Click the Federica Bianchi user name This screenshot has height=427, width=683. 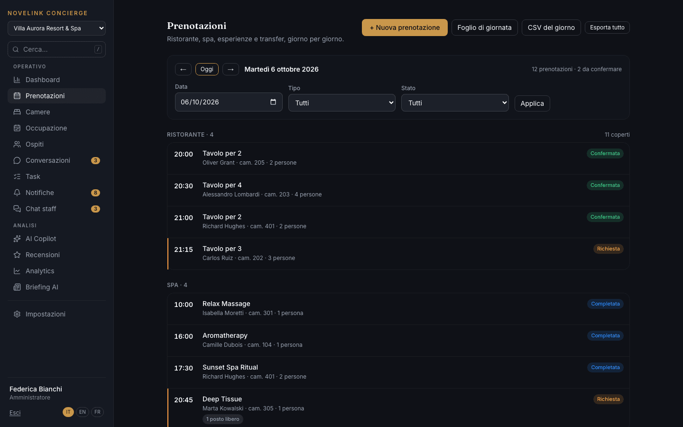pos(36,389)
